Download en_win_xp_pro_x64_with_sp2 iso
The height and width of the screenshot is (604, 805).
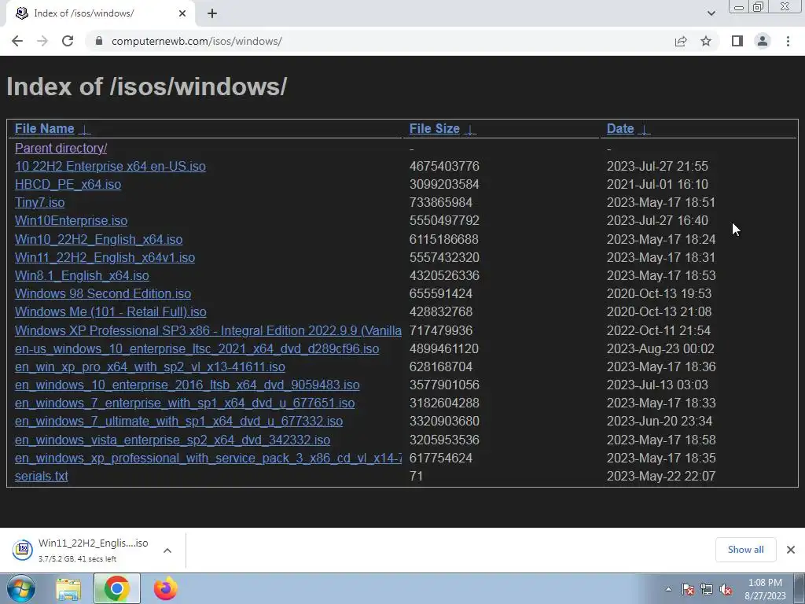click(150, 366)
